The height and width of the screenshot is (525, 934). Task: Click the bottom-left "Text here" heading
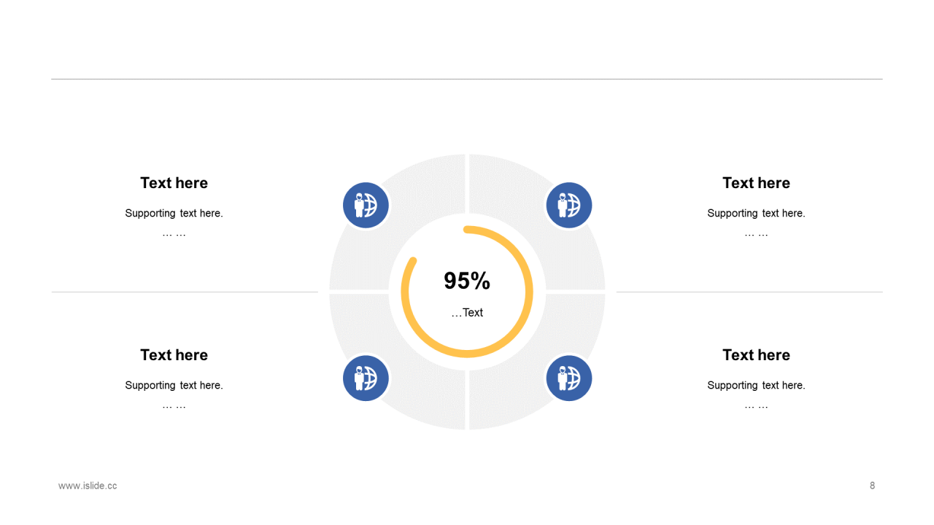point(174,355)
